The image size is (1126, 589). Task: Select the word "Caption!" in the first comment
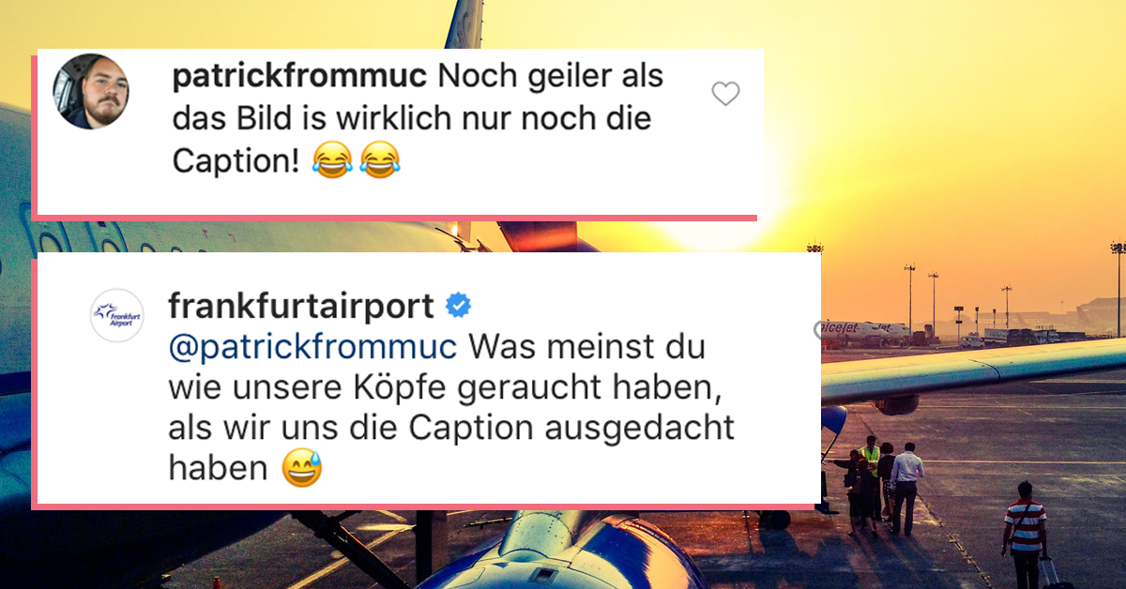[x=236, y=162]
